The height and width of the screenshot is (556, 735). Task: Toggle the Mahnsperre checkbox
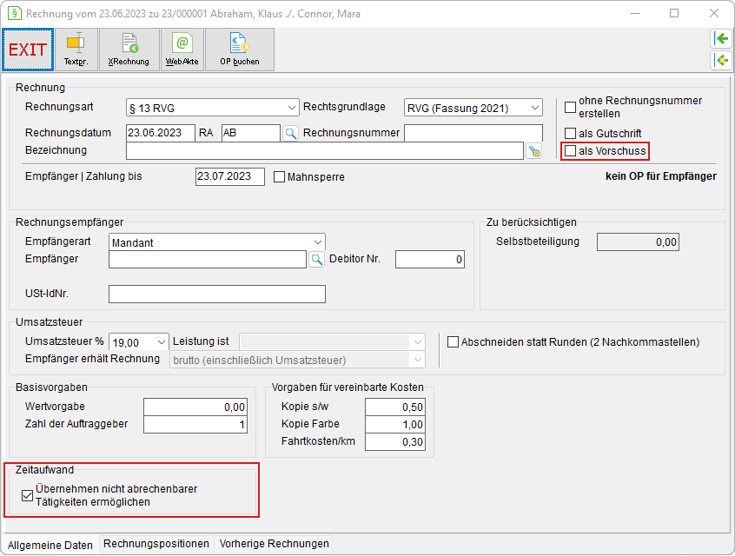pyautogui.click(x=280, y=176)
